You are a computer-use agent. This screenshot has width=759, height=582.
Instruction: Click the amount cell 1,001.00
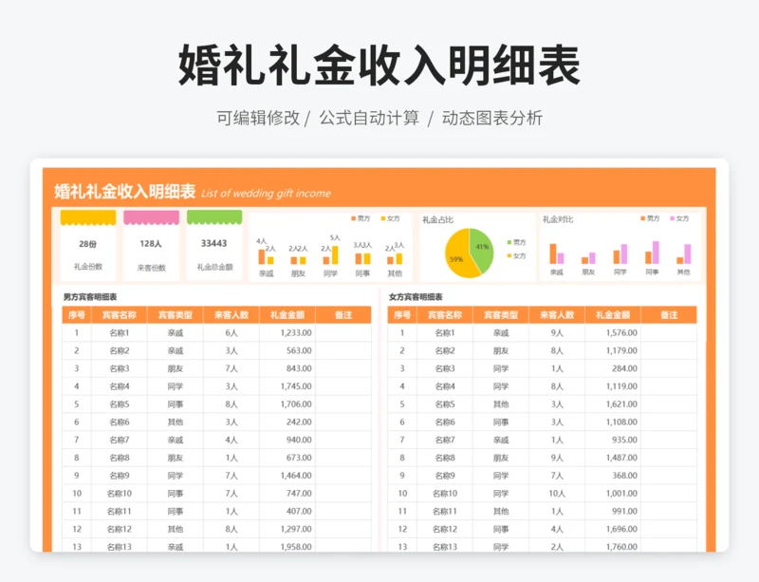[x=613, y=494]
